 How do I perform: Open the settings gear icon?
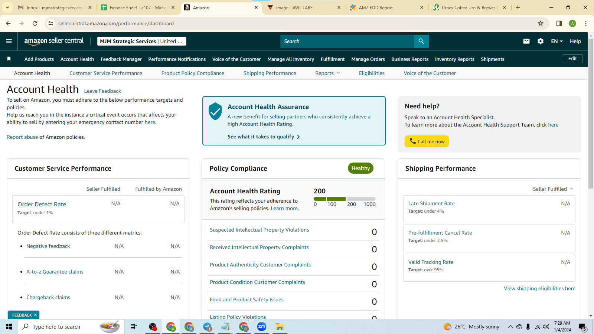541,41
